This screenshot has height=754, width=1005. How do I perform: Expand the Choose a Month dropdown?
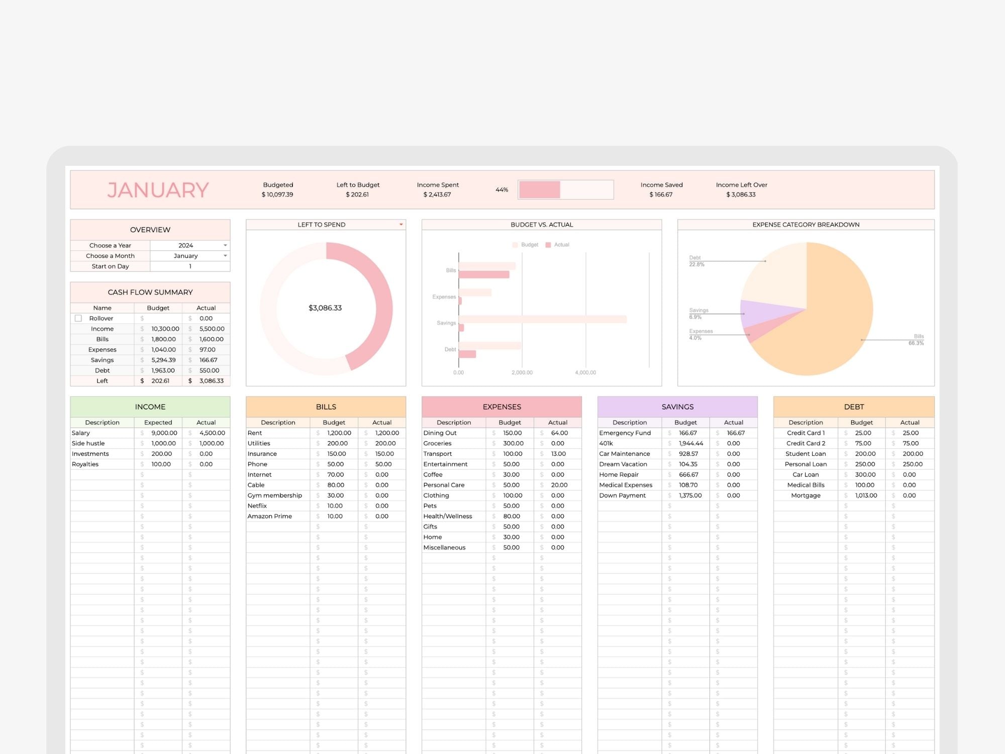click(225, 256)
